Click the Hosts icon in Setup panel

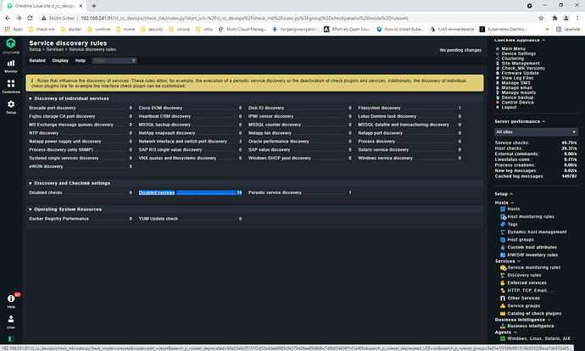point(503,209)
